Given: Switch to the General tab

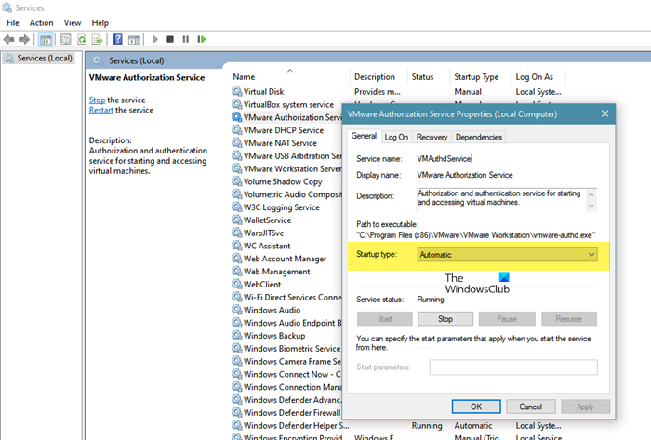Looking at the screenshot, I should point(364,136).
